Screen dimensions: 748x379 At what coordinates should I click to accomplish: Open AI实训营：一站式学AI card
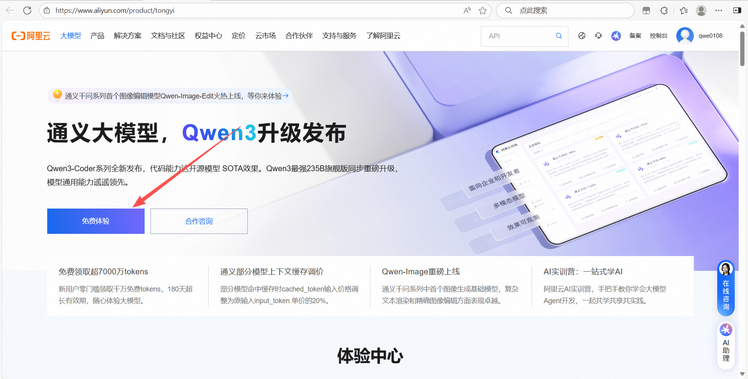point(613,286)
